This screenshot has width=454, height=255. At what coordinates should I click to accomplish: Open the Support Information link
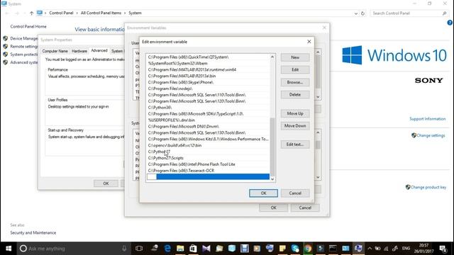427,119
